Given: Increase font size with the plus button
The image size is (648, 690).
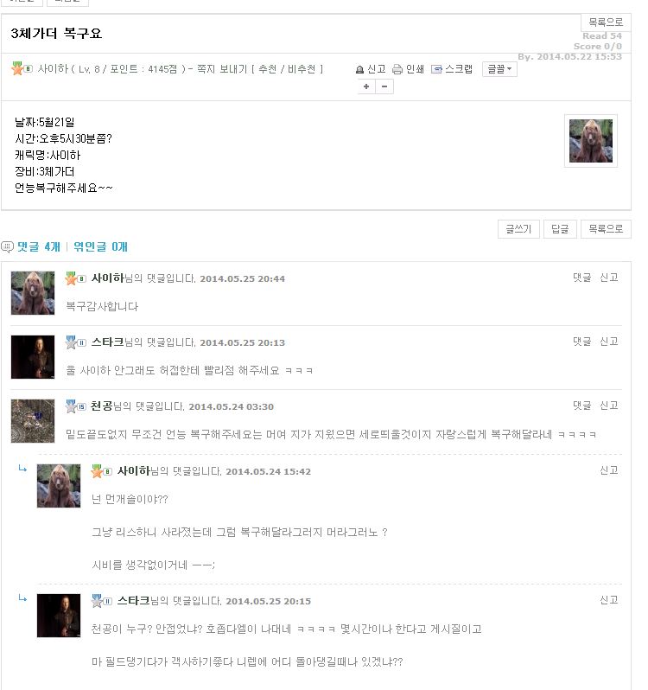Looking at the screenshot, I should 366,86.
